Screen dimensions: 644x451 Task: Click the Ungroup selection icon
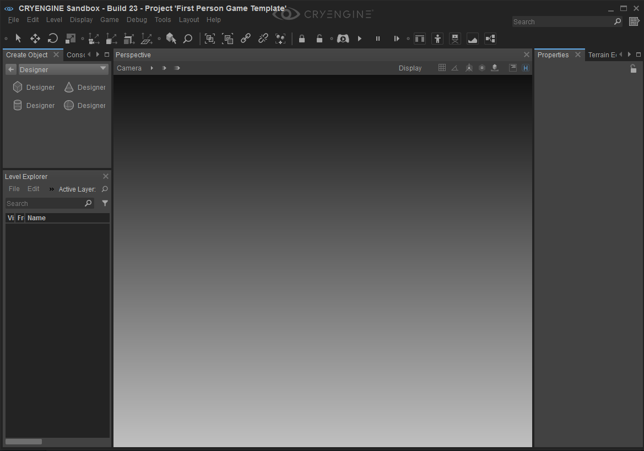point(228,39)
